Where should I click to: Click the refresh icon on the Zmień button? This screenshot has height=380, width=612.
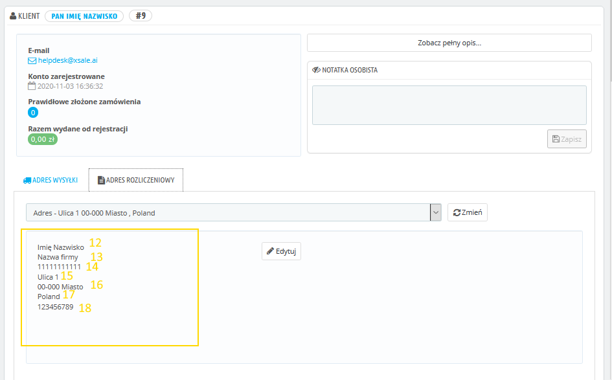tap(457, 212)
